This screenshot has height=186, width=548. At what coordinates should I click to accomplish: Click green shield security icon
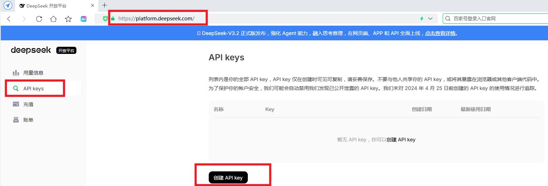pyautogui.click(x=105, y=19)
